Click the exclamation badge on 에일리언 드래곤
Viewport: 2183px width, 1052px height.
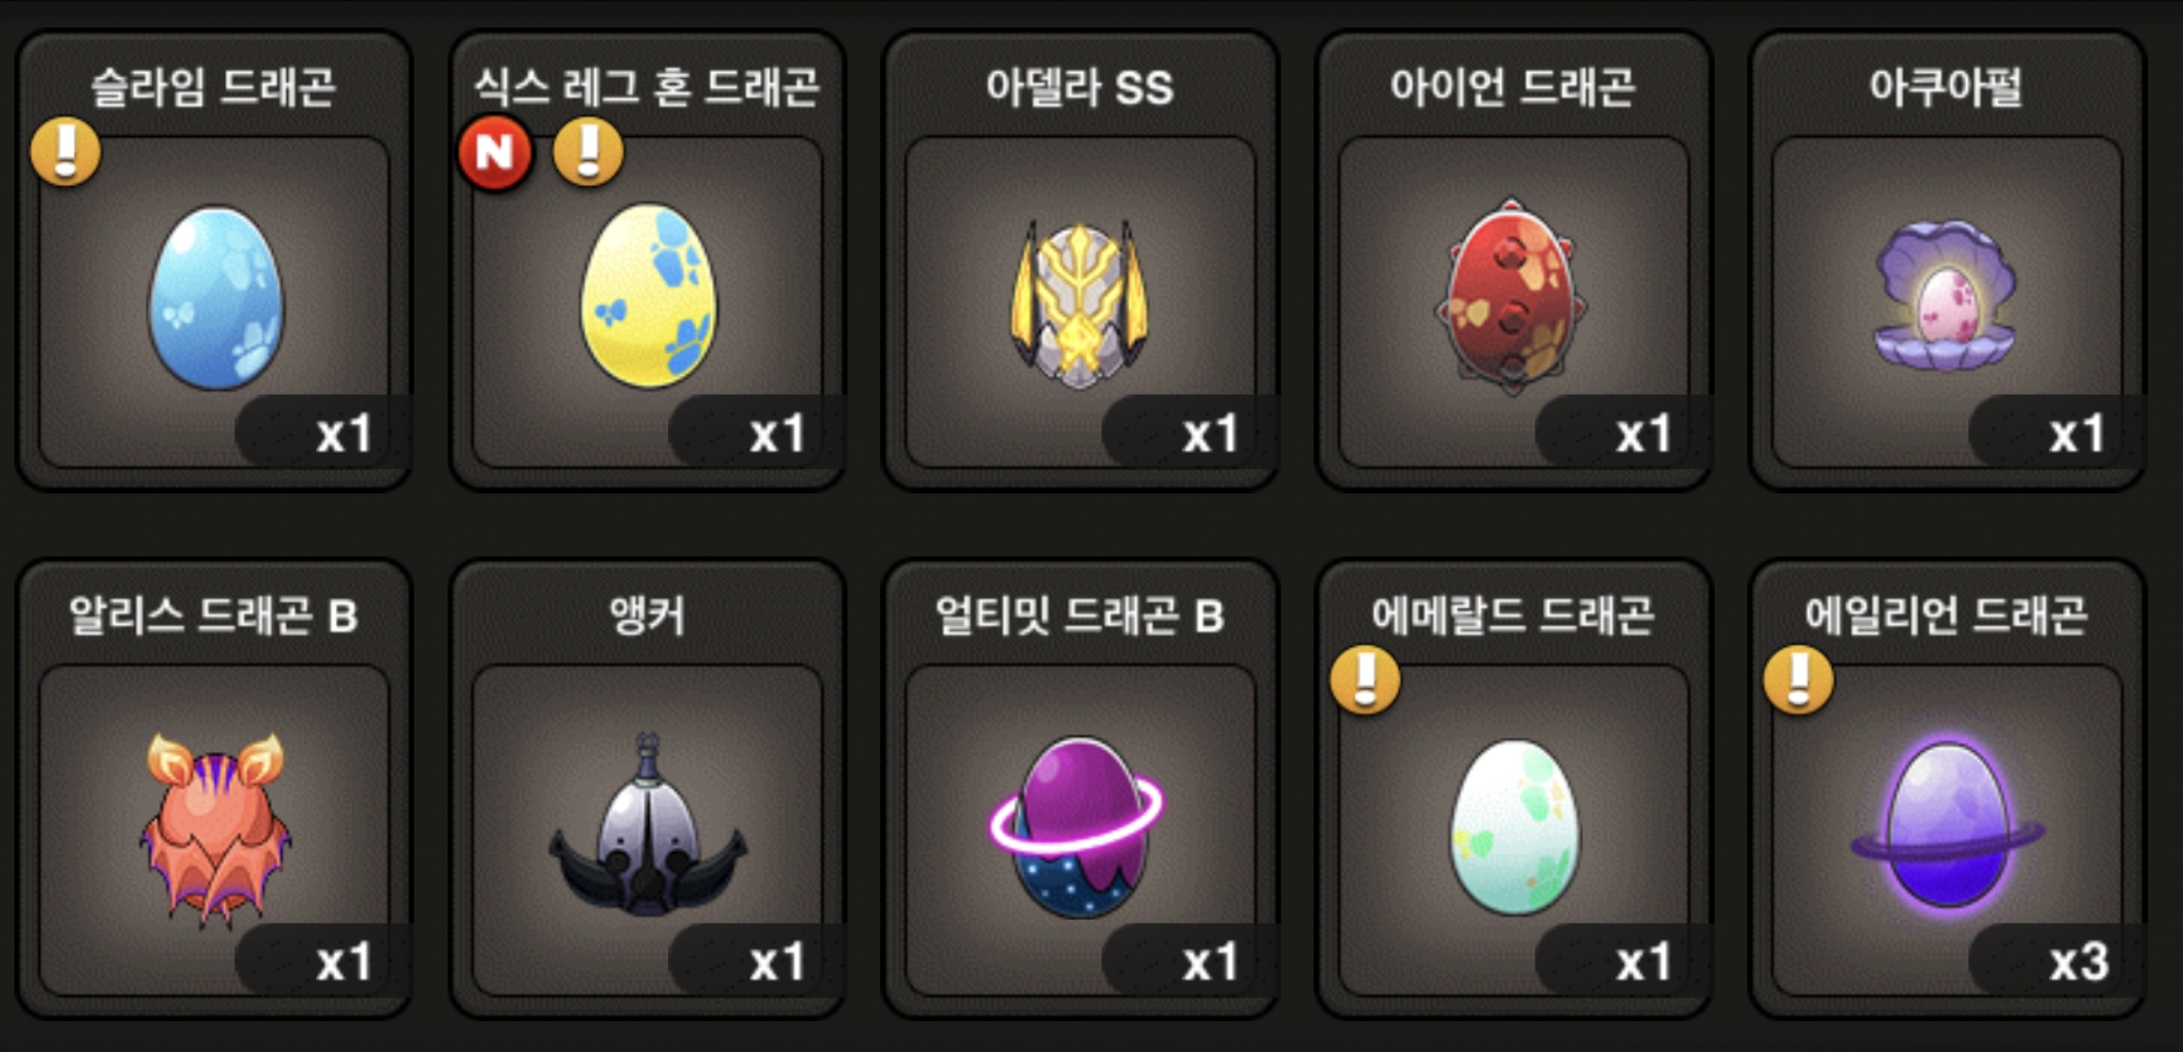[x=1798, y=679]
